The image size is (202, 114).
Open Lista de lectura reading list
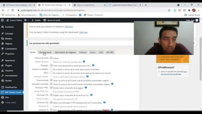(x=192, y=15)
